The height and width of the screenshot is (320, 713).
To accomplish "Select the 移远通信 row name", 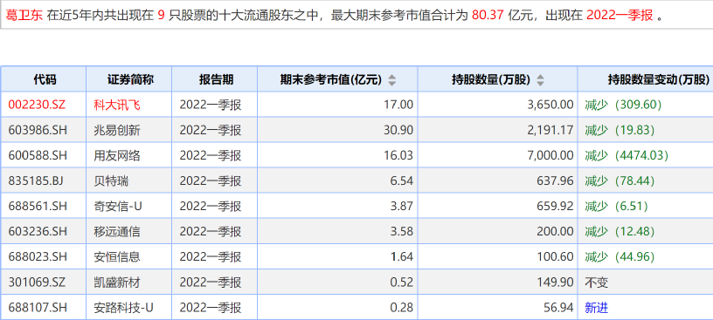I will pyautogui.click(x=117, y=231).
